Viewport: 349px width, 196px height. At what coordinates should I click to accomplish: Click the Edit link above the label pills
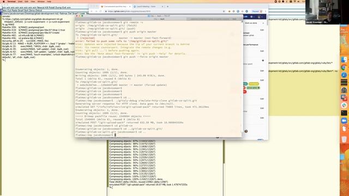[x=262, y=80]
